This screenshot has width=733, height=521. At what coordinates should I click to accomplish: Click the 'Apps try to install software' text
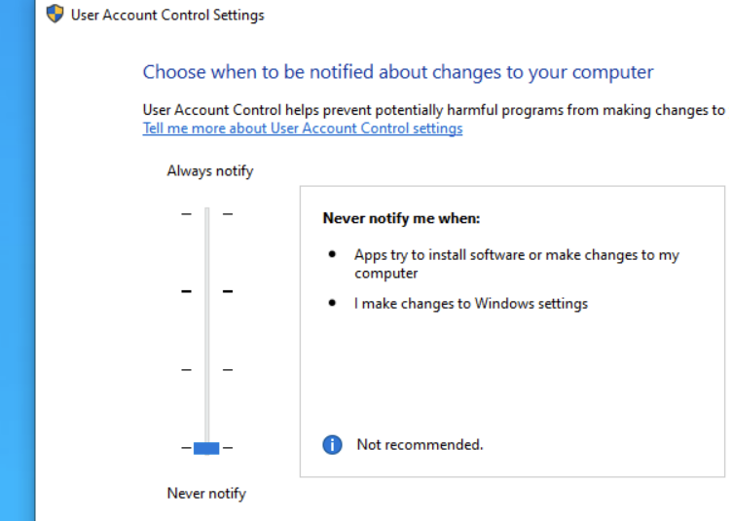coord(516,255)
